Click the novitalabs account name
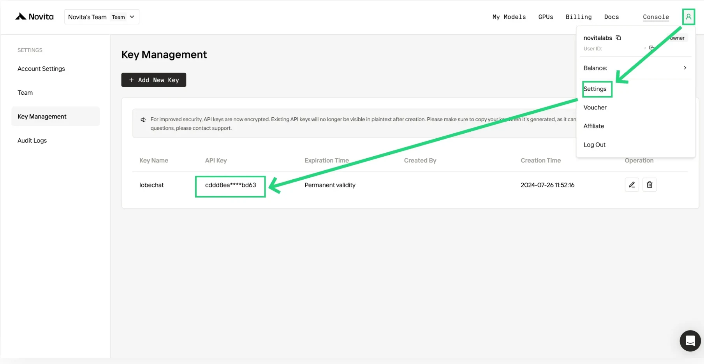 (x=598, y=38)
